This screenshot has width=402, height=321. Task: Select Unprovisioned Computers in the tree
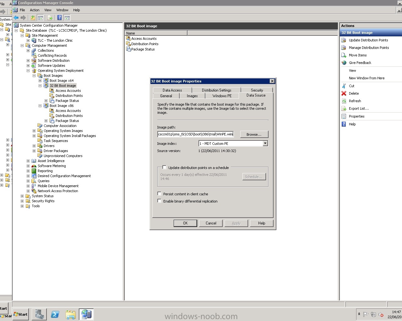(x=63, y=156)
